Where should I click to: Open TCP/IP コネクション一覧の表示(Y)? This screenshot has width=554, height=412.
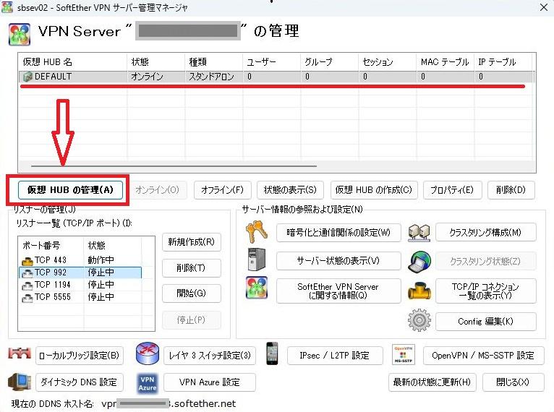pos(486,291)
